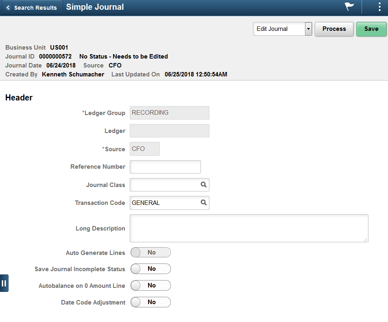Click the Header section heading
The height and width of the screenshot is (322, 388).
19,98
